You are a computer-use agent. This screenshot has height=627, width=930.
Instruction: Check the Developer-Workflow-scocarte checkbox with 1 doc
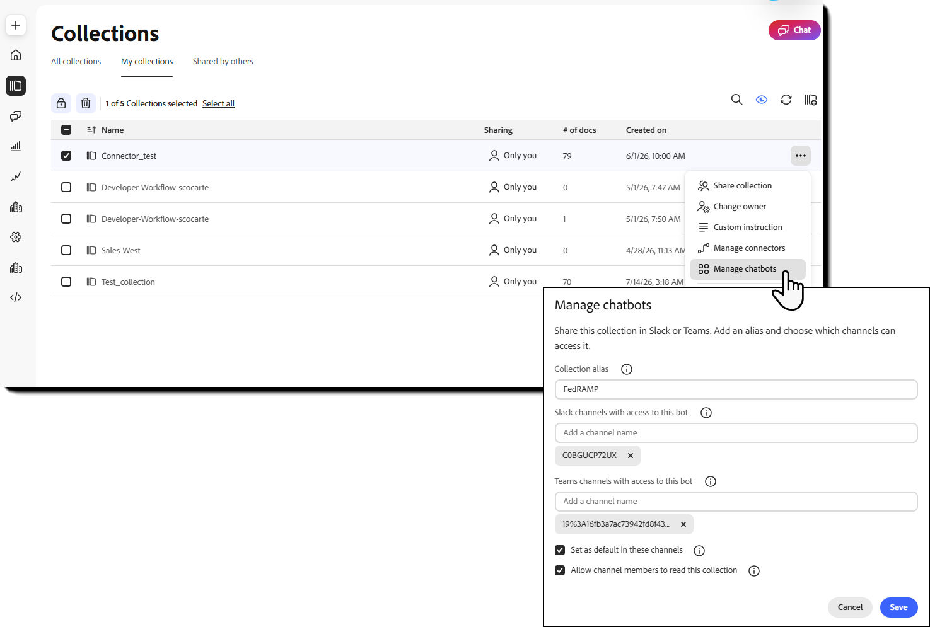coord(66,219)
